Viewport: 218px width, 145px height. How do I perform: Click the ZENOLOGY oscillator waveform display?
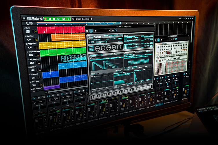(x=106, y=65)
